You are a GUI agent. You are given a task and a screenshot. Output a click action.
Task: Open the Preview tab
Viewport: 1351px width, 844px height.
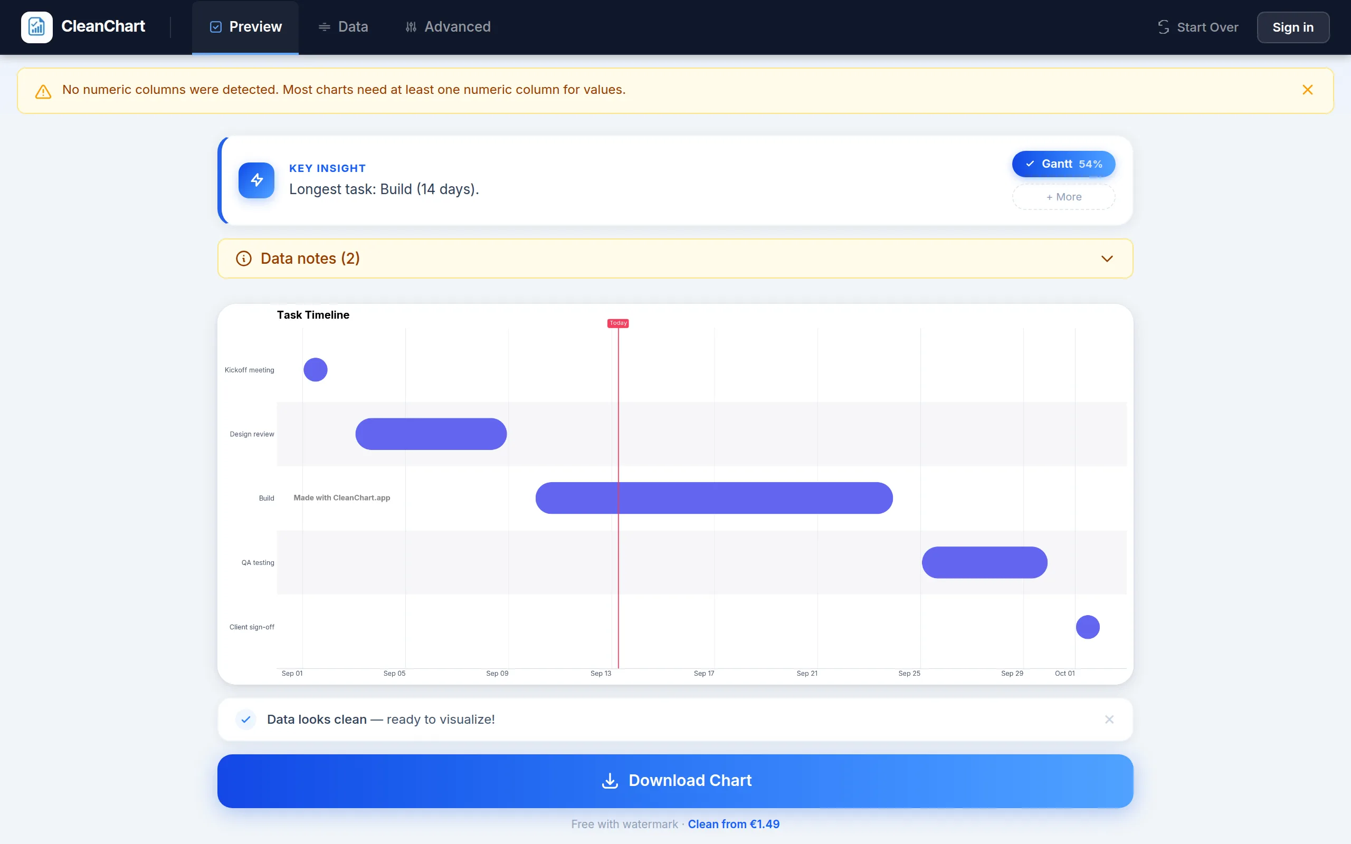pyautogui.click(x=245, y=27)
